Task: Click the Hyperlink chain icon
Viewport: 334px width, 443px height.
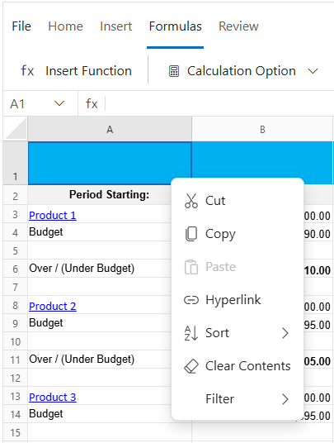Action: coord(191,300)
